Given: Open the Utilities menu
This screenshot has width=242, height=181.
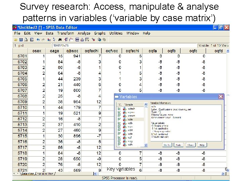Looking at the screenshot, I should (116, 33).
